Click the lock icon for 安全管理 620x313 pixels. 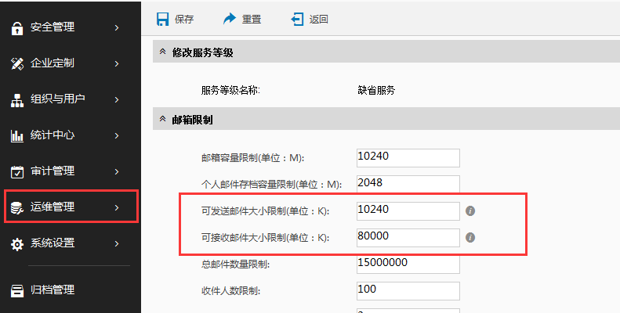coord(16,28)
